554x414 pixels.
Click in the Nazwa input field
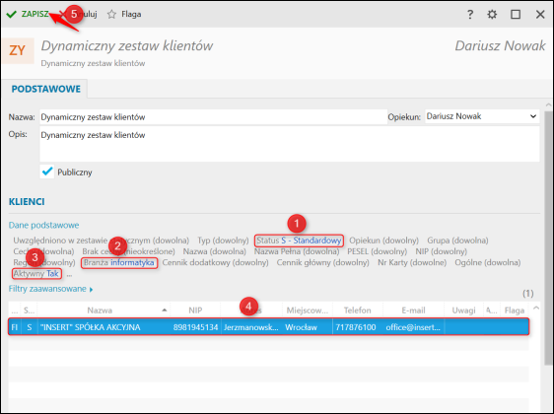point(213,117)
